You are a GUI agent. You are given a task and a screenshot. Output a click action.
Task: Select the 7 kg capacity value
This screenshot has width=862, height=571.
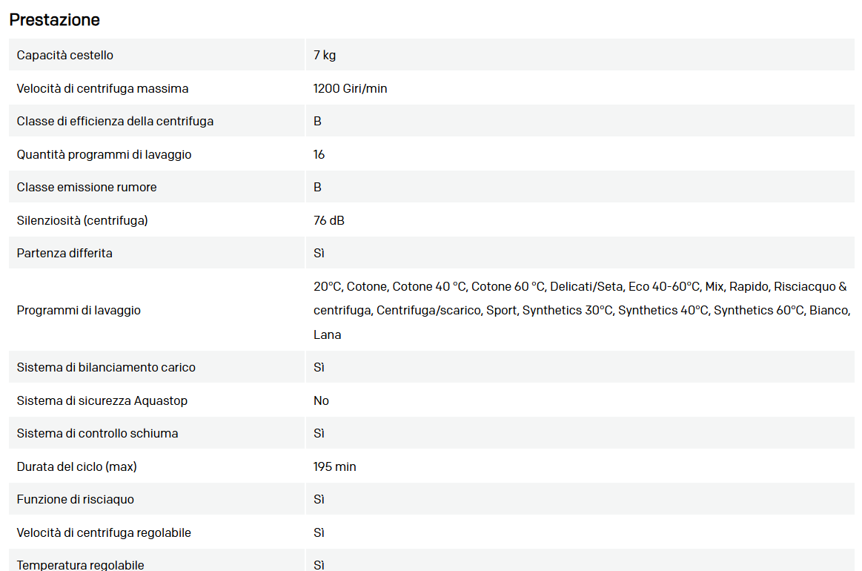pyautogui.click(x=325, y=56)
